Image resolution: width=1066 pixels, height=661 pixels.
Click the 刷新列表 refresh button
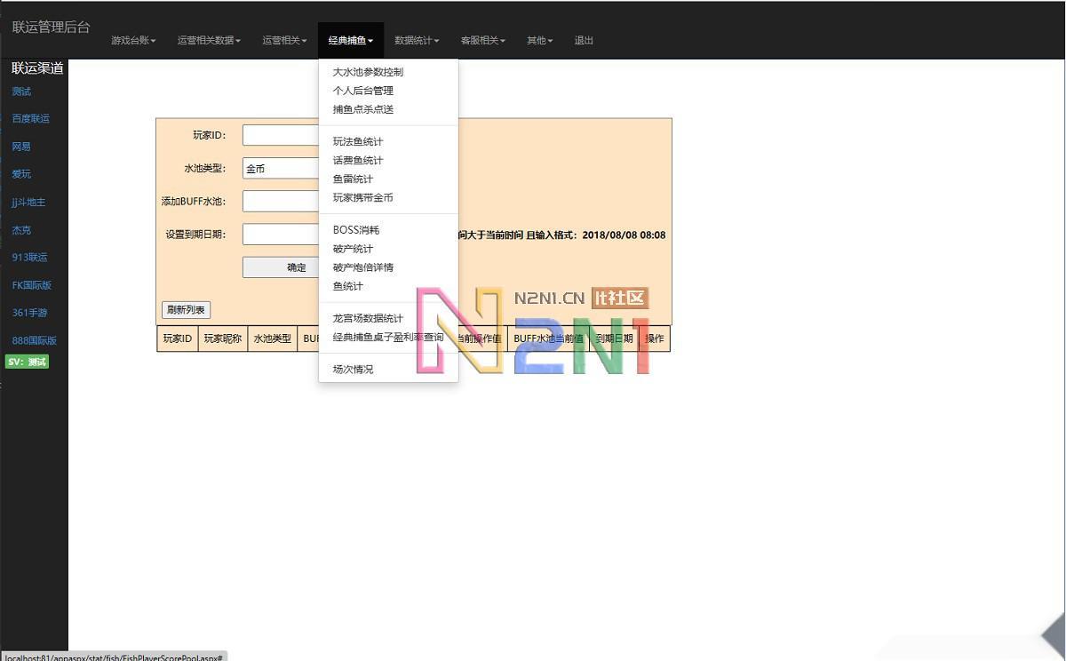pyautogui.click(x=185, y=309)
